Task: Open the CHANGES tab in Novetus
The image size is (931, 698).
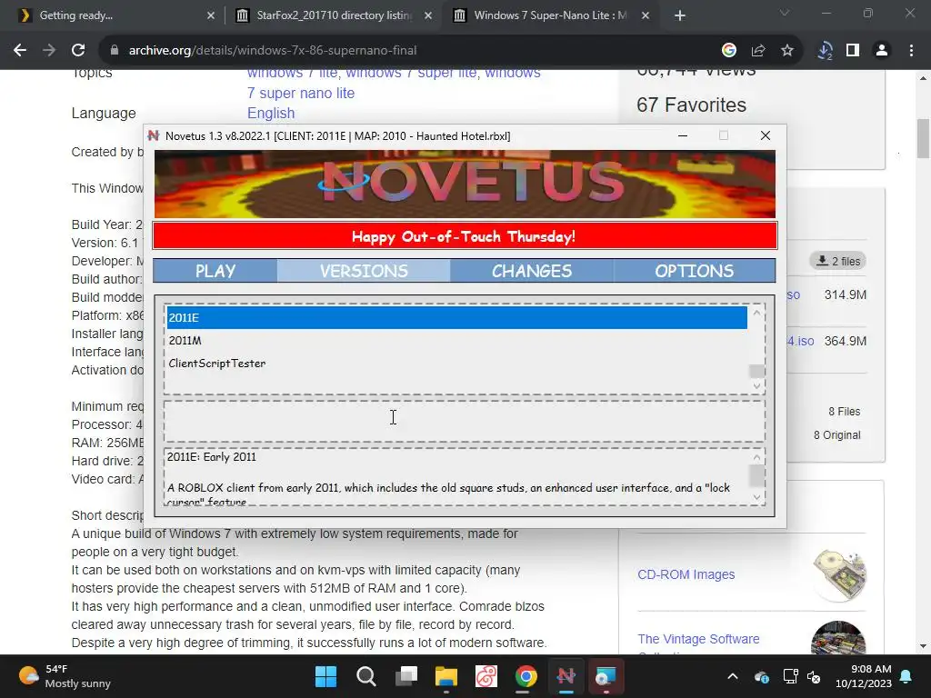Action: pos(531,271)
